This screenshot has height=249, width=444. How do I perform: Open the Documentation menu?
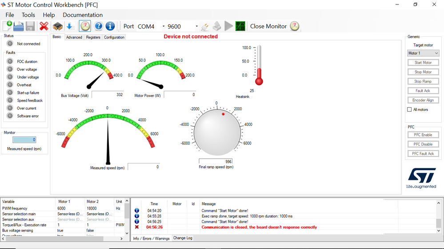83,15
